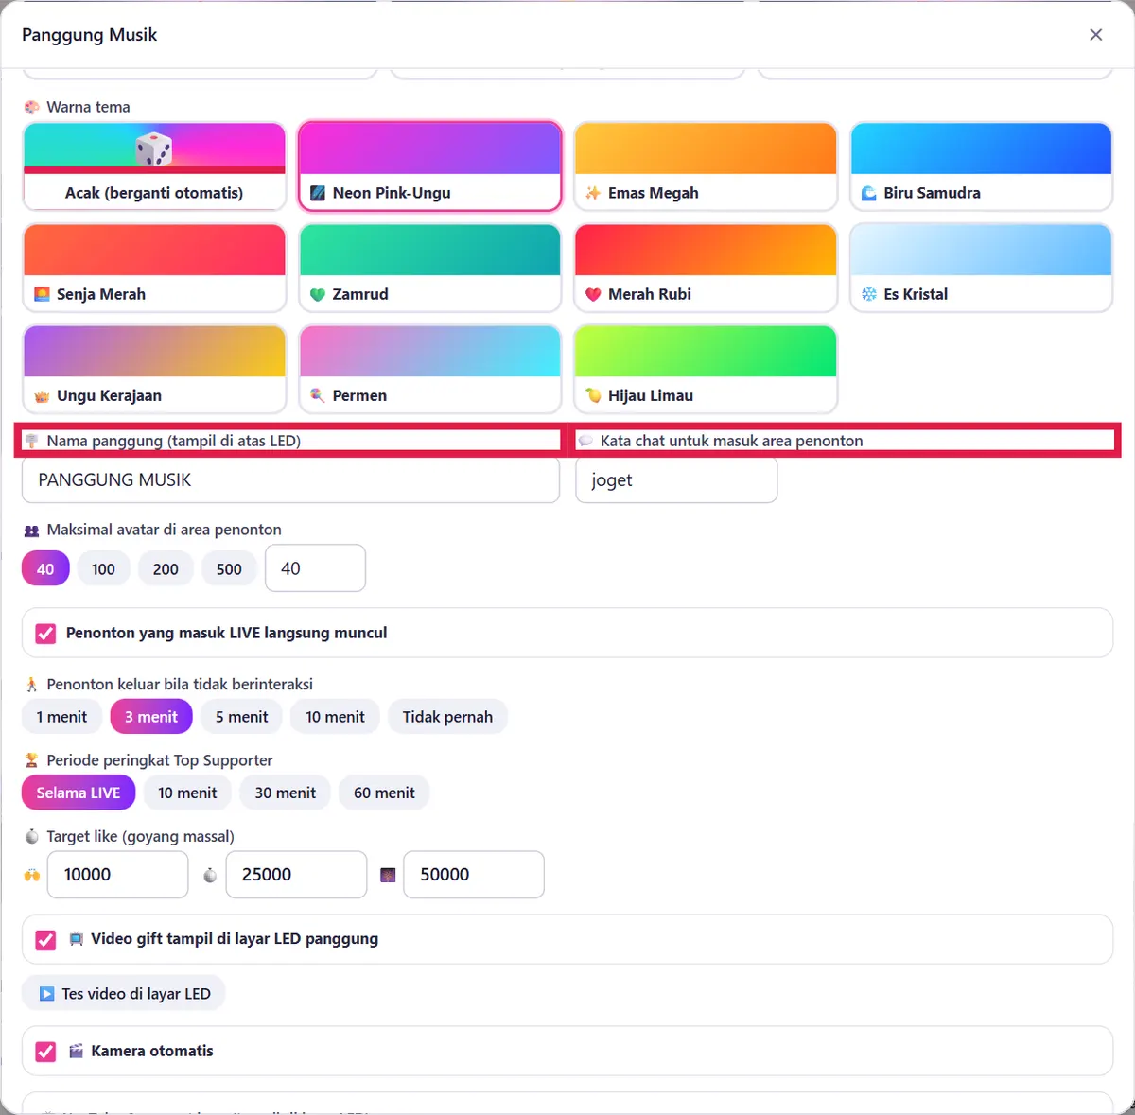The height and width of the screenshot is (1115, 1135).
Task: Set ranking period to 30 menit
Action: pyautogui.click(x=285, y=793)
